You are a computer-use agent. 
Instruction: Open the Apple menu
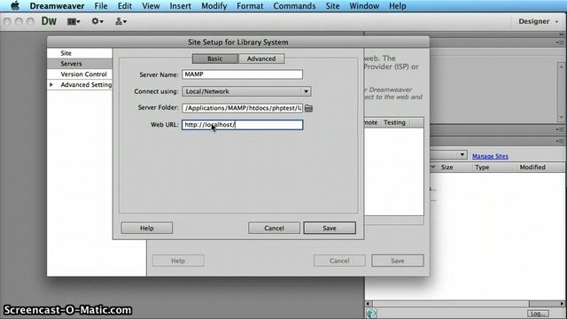coord(15,6)
